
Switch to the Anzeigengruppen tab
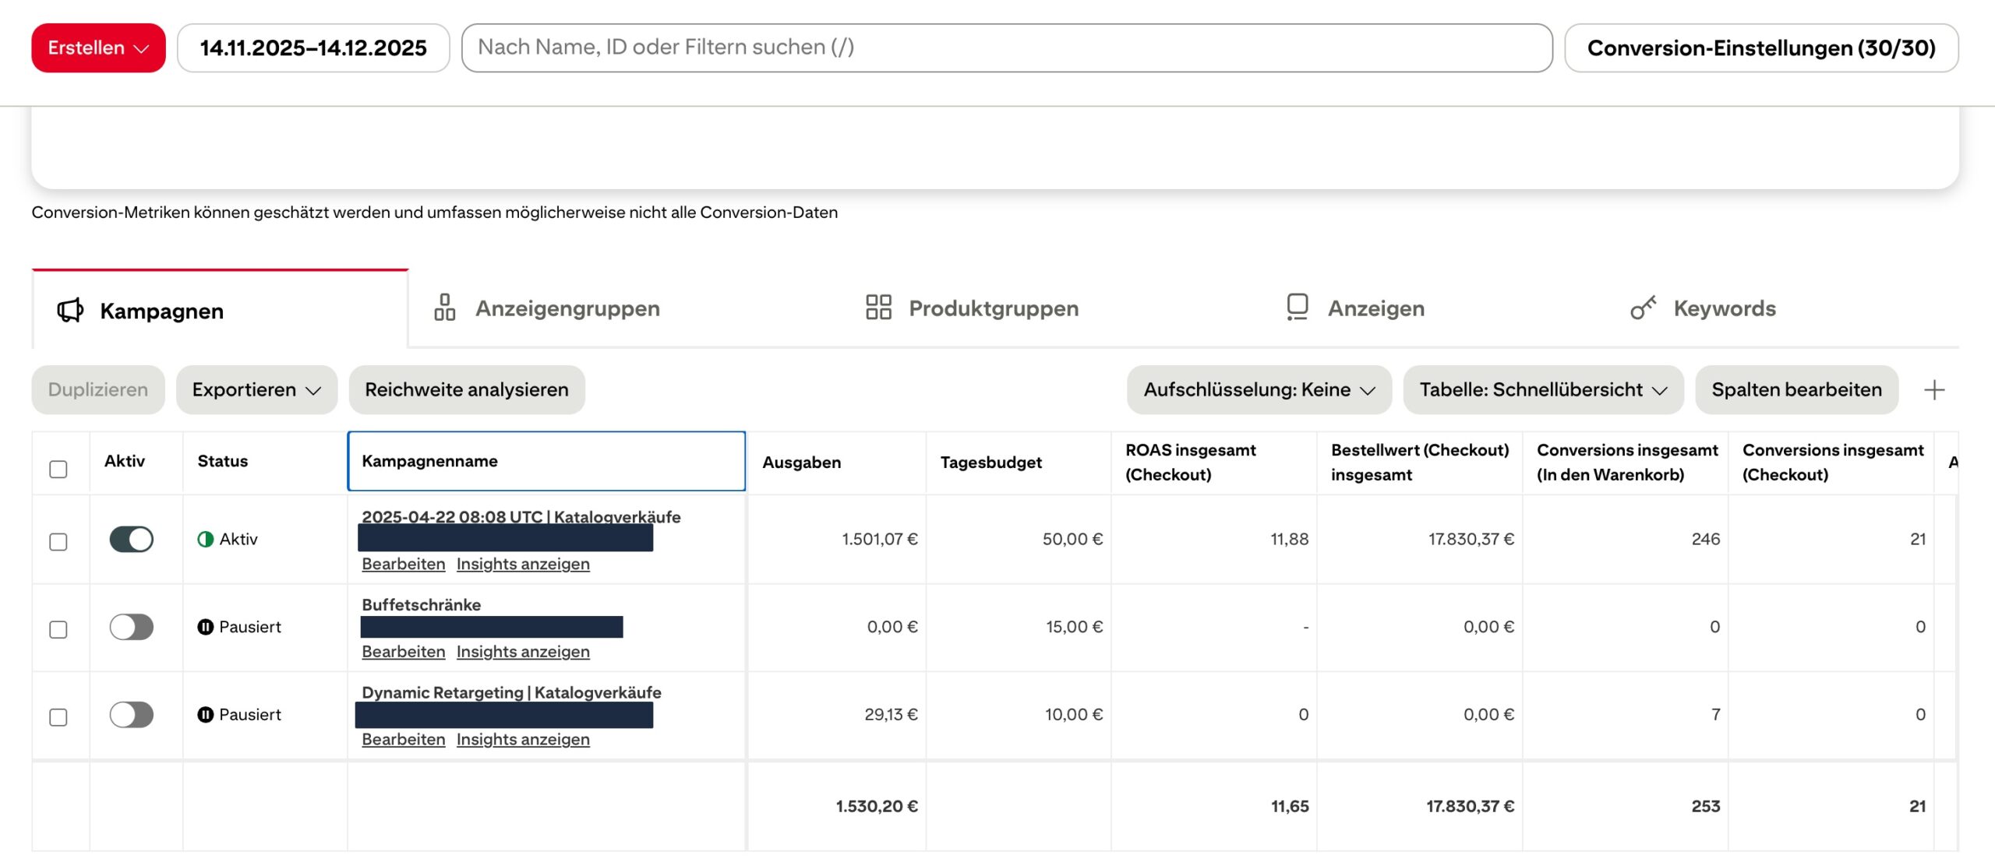pos(567,309)
